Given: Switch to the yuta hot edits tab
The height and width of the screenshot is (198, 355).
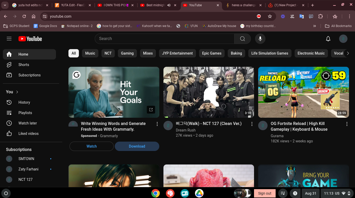Looking at the screenshot, I should tap(30, 5).
